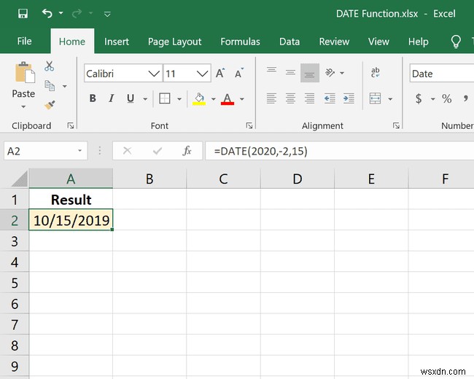
Task: Open the Orientation dropdown arrow
Action: coord(342,73)
